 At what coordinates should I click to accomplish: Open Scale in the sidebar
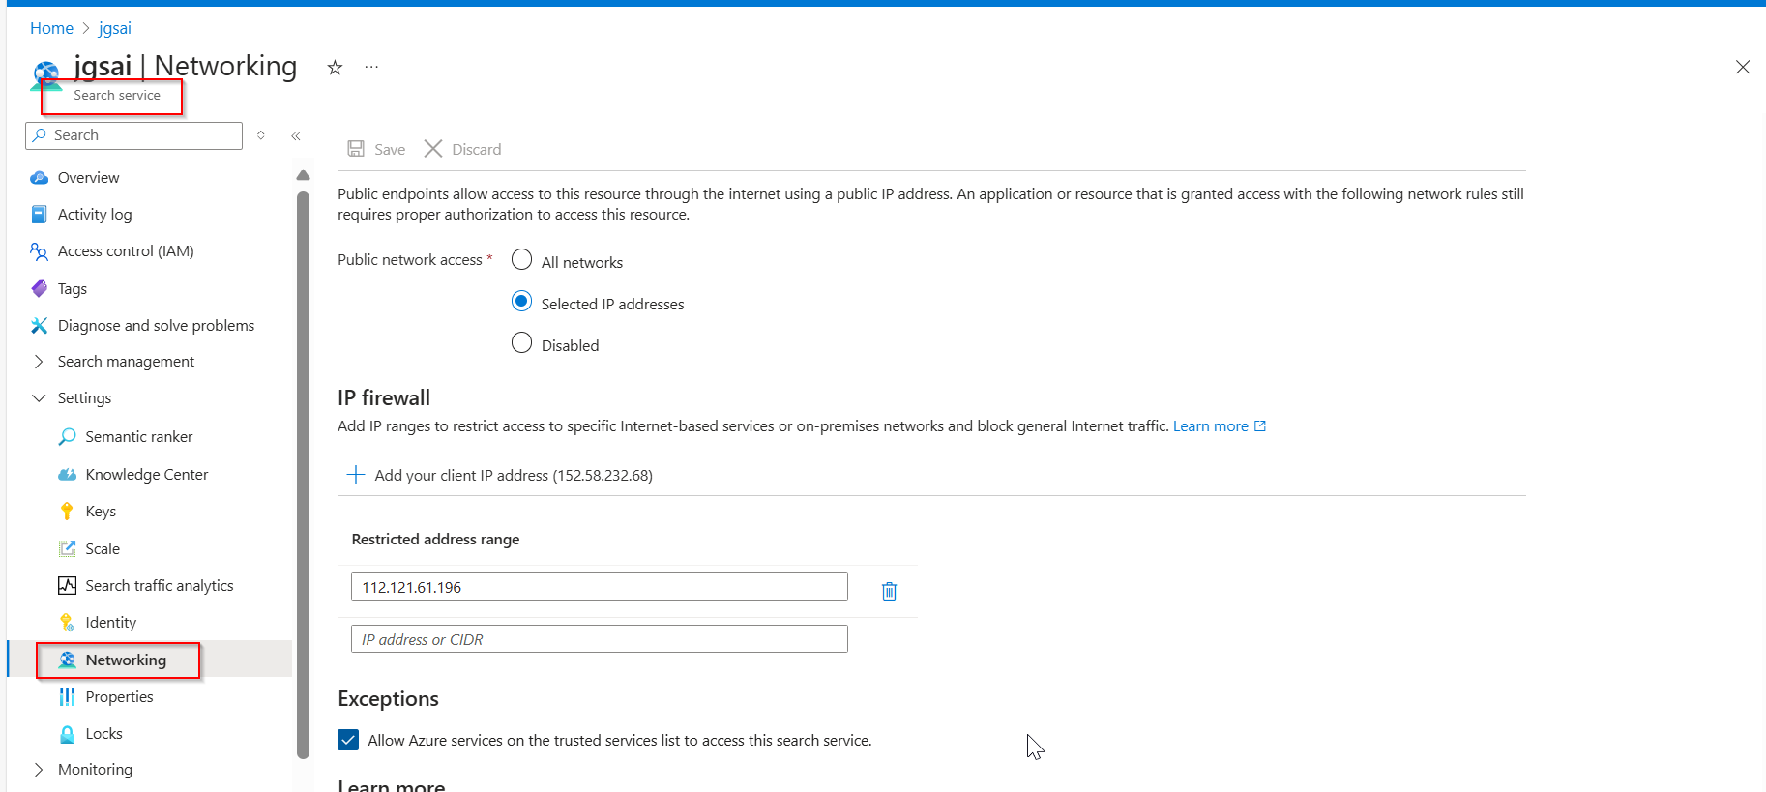click(103, 549)
